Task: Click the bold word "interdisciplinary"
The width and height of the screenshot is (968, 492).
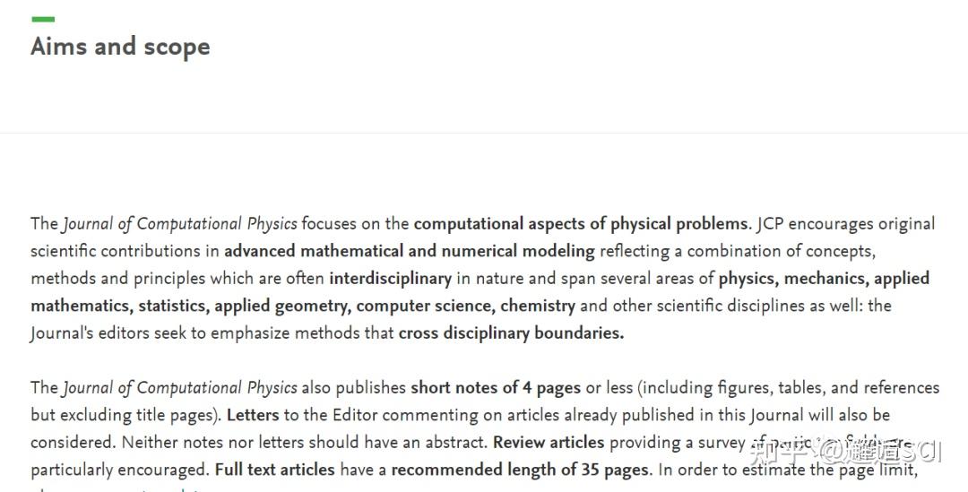Action: pyautogui.click(x=390, y=279)
